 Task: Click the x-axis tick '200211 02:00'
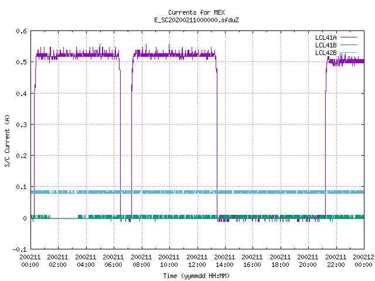coord(57,261)
